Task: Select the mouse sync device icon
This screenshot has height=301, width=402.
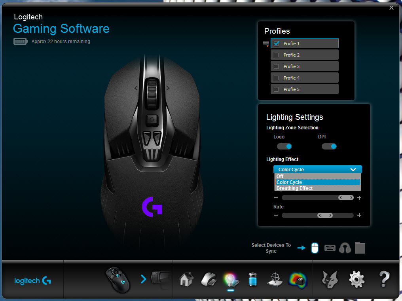Action: [x=315, y=248]
